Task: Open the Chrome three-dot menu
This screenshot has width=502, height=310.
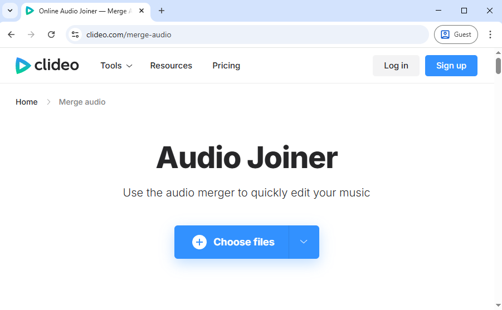Action: (x=490, y=35)
